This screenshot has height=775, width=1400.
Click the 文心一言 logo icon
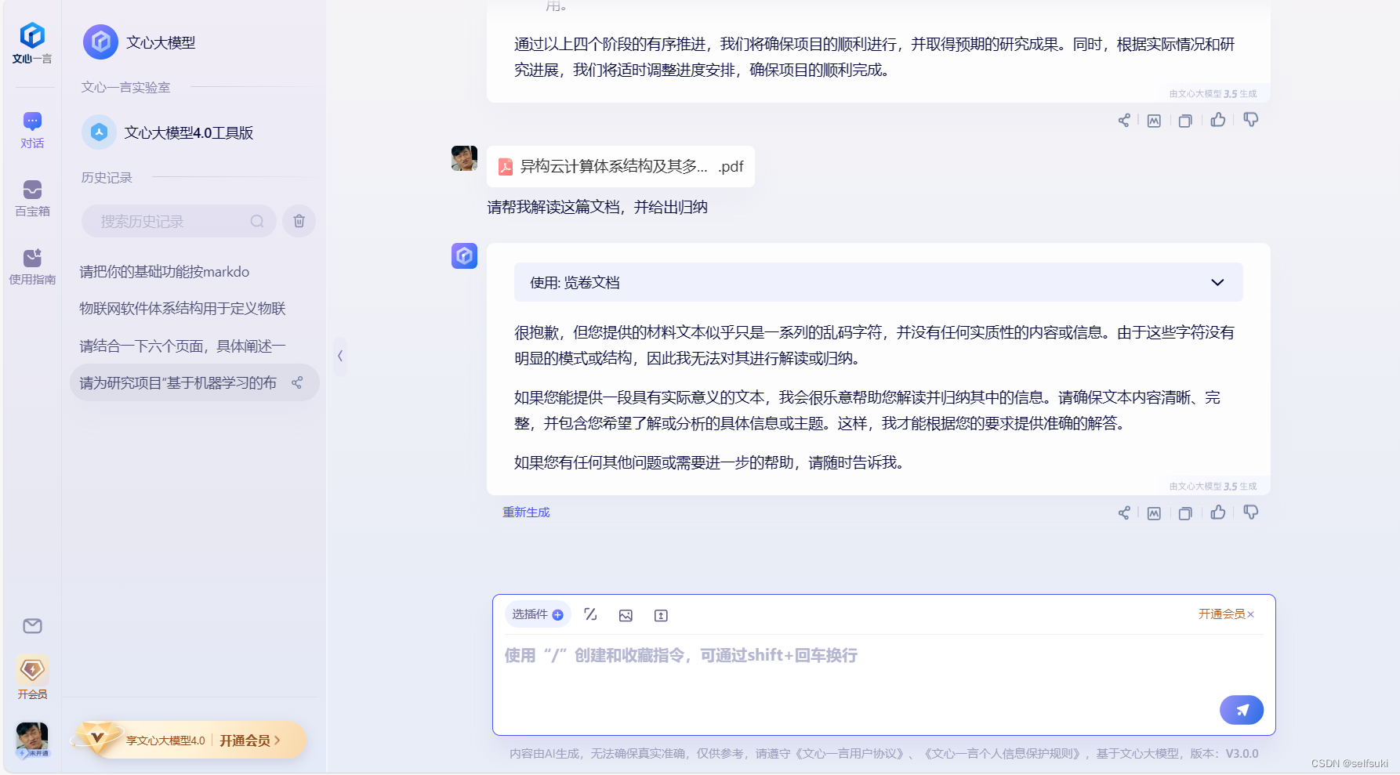coord(32,42)
